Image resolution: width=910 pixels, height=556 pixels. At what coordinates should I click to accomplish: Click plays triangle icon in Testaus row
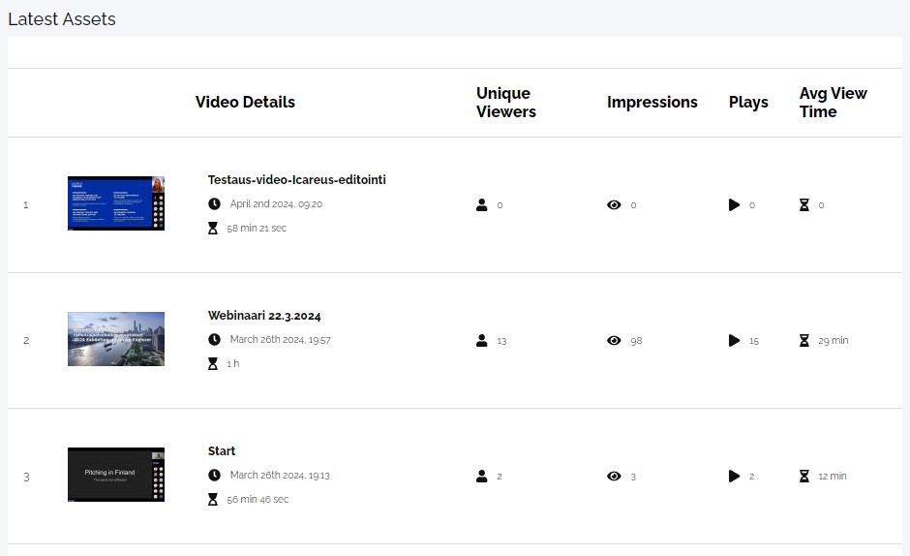[x=734, y=204]
